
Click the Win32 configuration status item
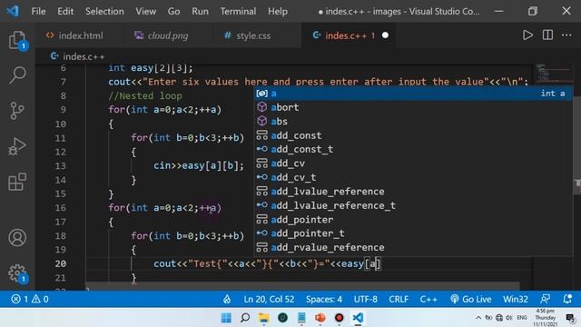tap(516, 299)
